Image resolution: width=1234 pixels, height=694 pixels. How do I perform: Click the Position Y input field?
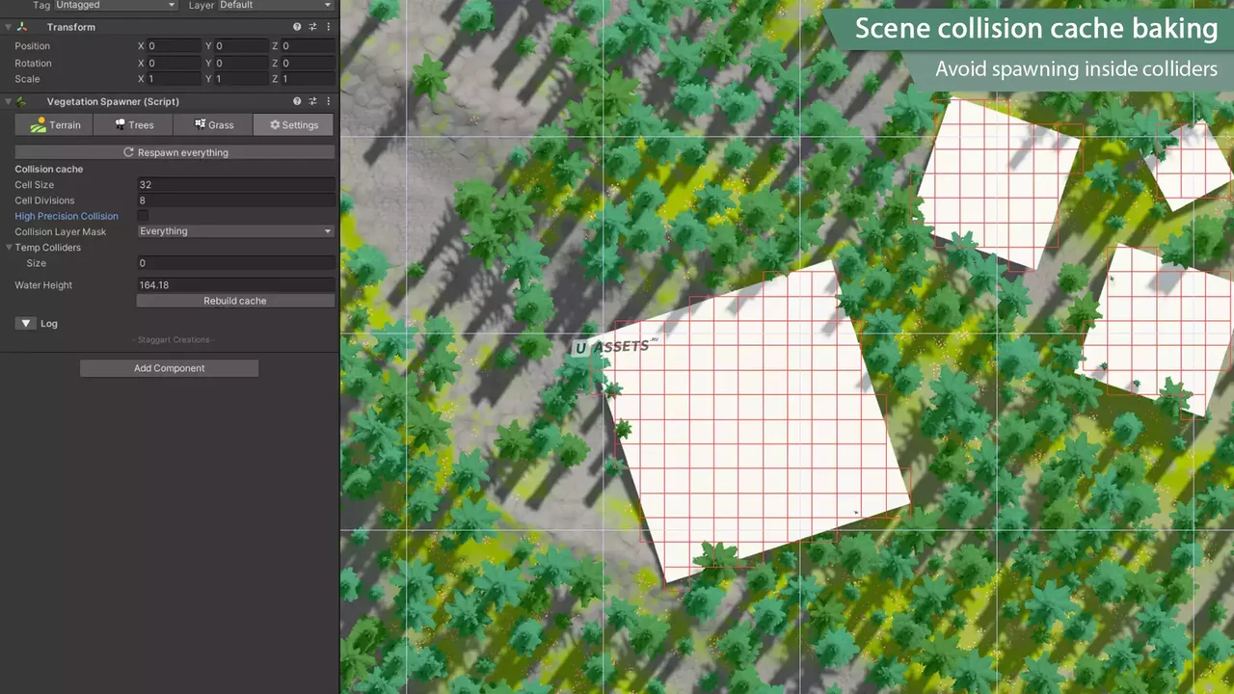point(241,46)
